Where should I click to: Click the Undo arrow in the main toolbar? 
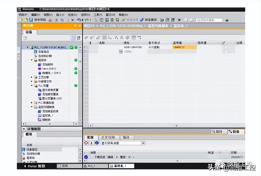point(79,20)
